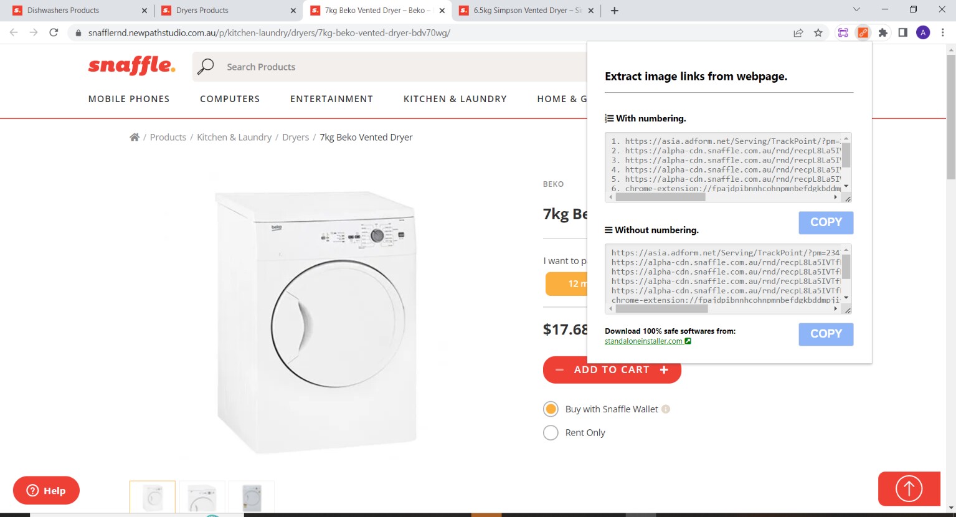Bookmark the page with the star toggle
This screenshot has width=956, height=517.
818,32
